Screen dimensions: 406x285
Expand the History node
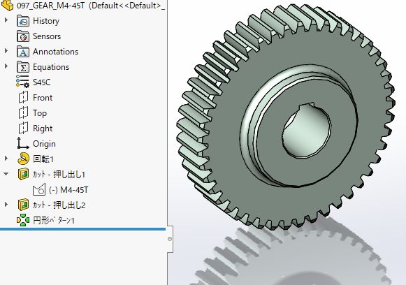tap(6, 20)
